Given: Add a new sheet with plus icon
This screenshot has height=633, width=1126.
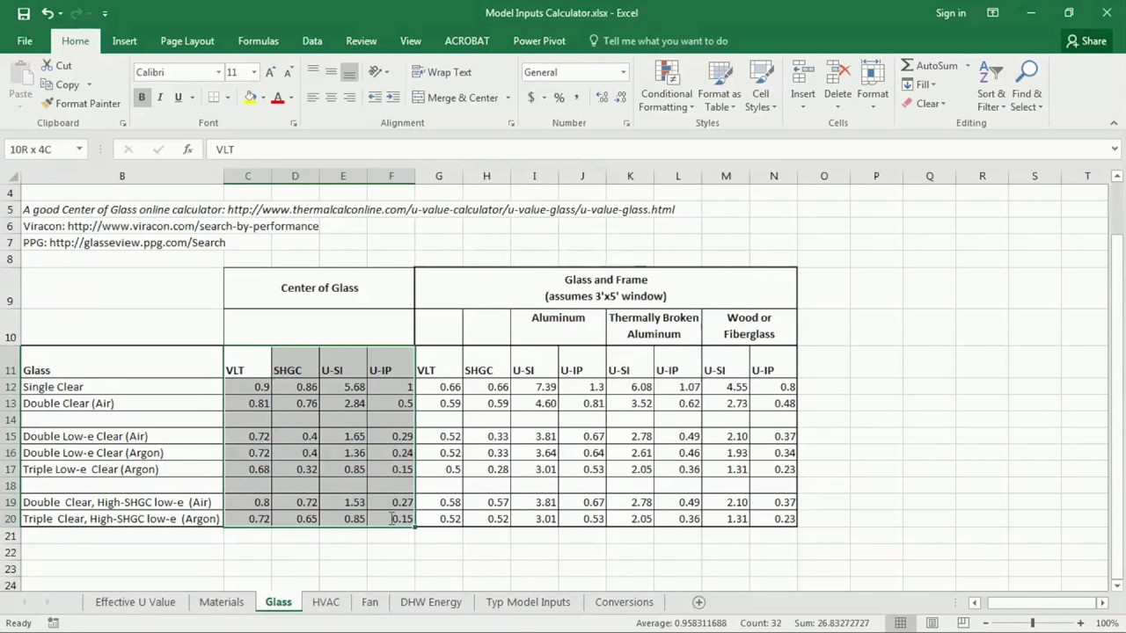Looking at the screenshot, I should [698, 602].
